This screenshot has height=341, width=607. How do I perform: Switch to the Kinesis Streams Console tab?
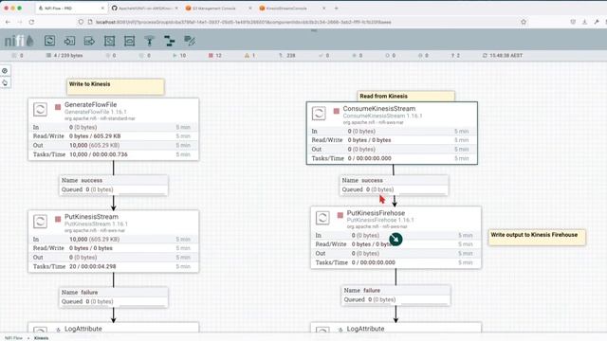point(292,9)
